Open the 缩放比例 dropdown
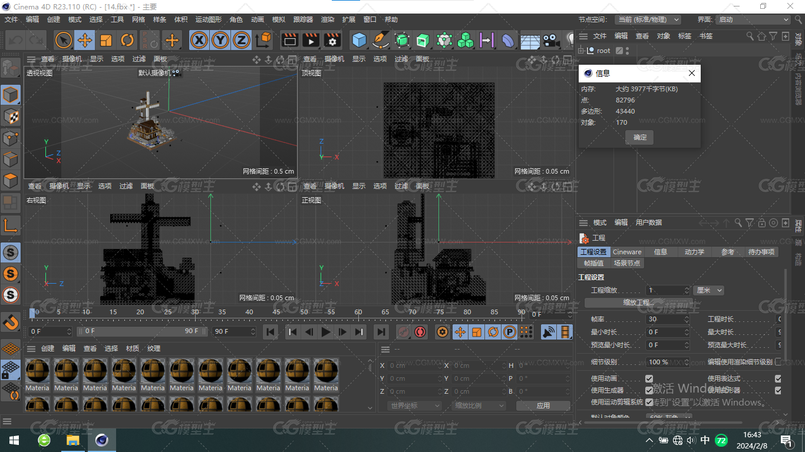805x452 pixels. [480, 406]
